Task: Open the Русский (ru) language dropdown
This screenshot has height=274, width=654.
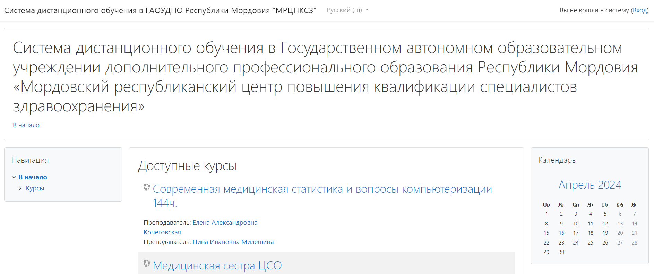Action: [348, 10]
